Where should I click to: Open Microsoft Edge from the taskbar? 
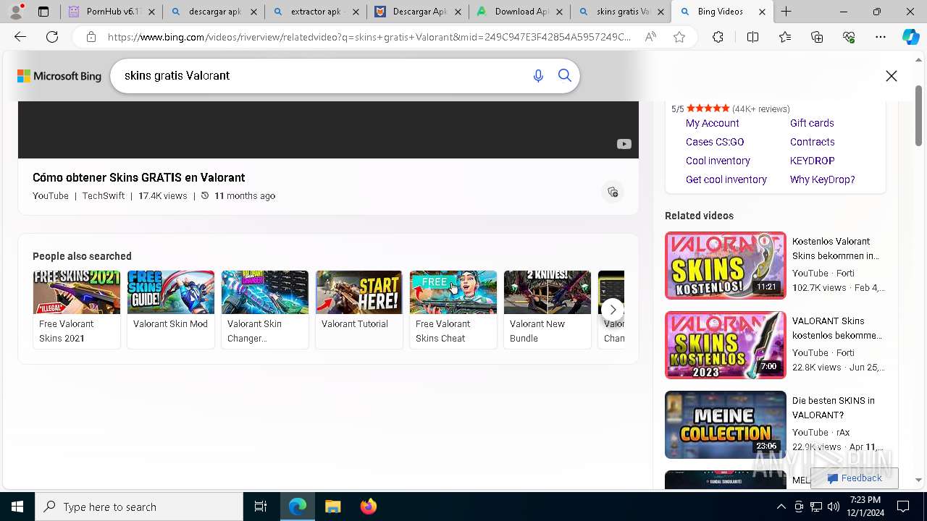(298, 507)
